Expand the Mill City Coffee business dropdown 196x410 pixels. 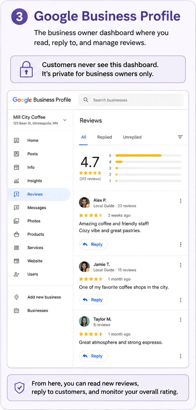pos(65,120)
